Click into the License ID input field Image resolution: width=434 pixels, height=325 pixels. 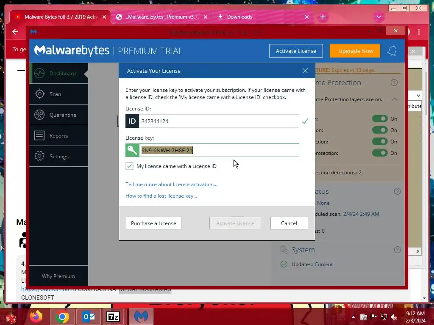click(x=219, y=121)
